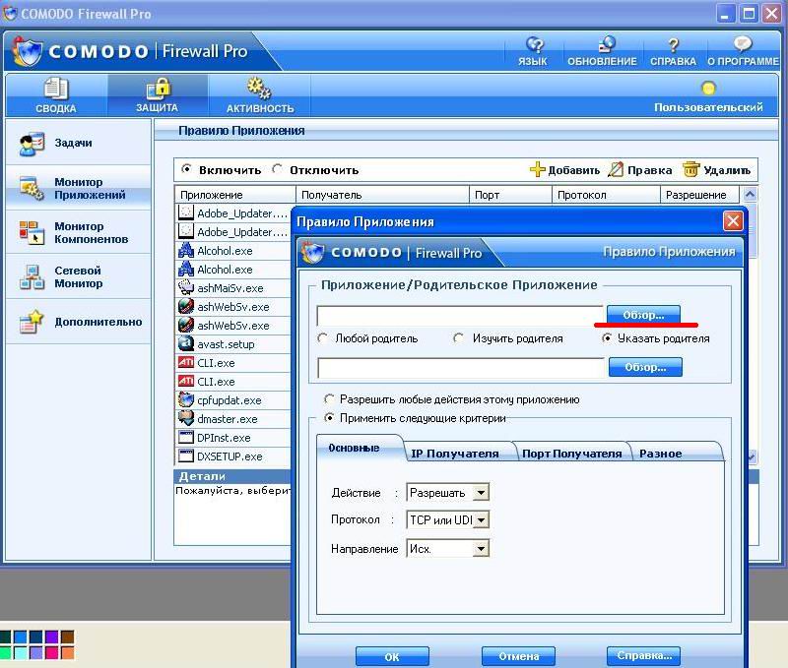Click the Правка edit rule icon

[x=615, y=169]
